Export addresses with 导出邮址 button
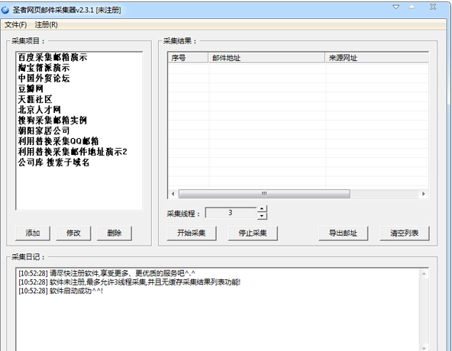 343,233
